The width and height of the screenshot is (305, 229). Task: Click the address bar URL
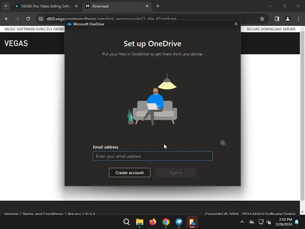(111, 19)
